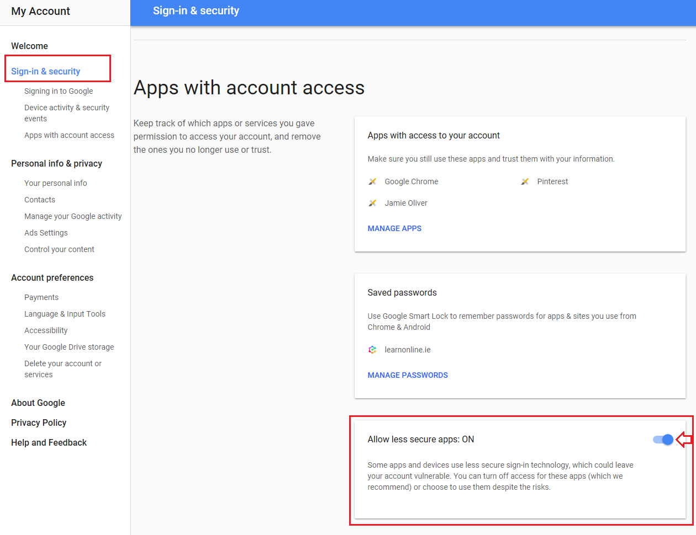This screenshot has width=696, height=535.
Task: Open Manage your Google activity
Action: click(x=73, y=216)
